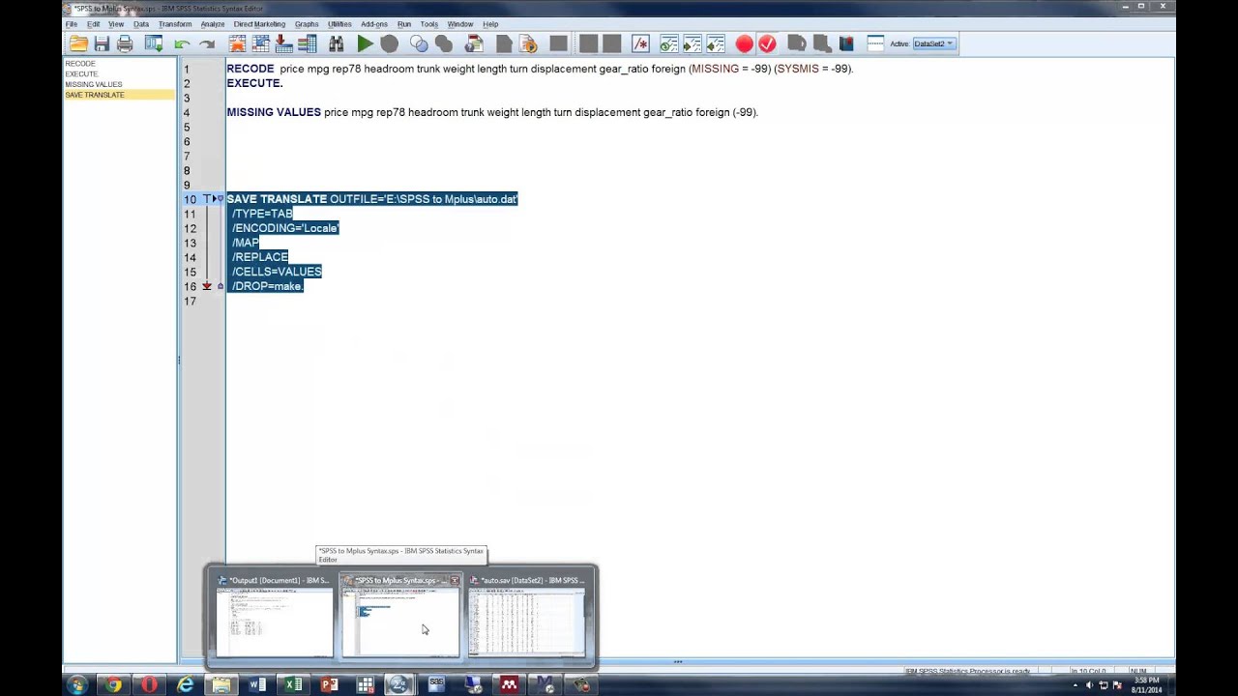Click the /DROP=make. line

pyautogui.click(x=267, y=286)
